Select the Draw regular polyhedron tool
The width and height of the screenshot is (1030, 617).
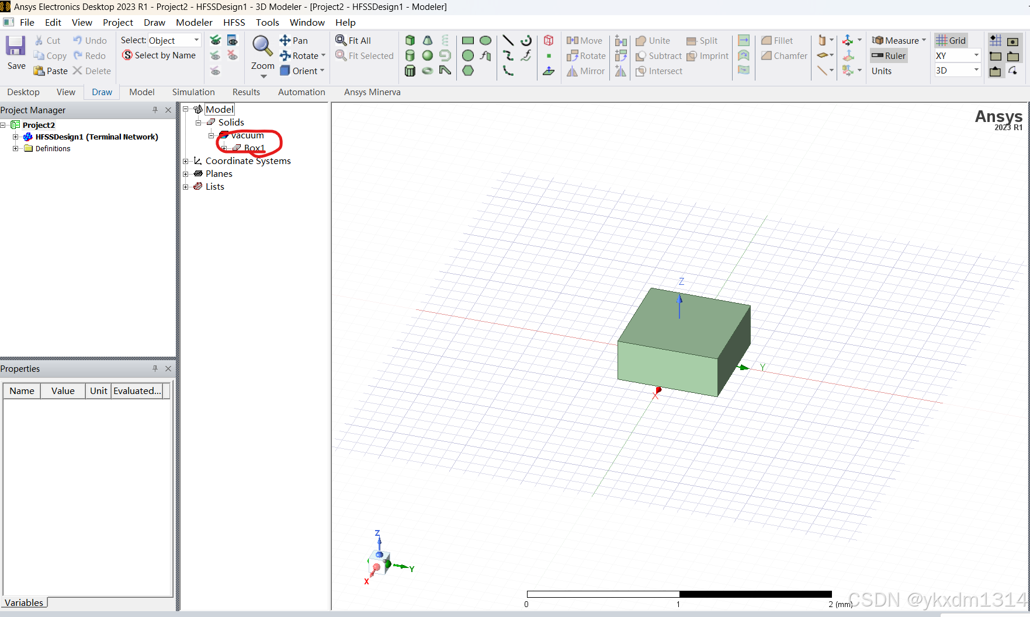click(410, 71)
